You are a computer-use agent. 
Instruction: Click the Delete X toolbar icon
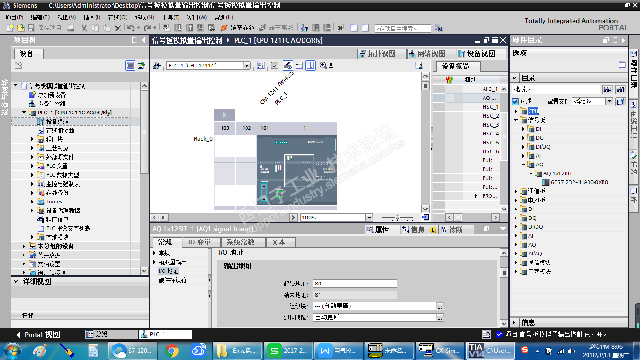(x=118, y=28)
